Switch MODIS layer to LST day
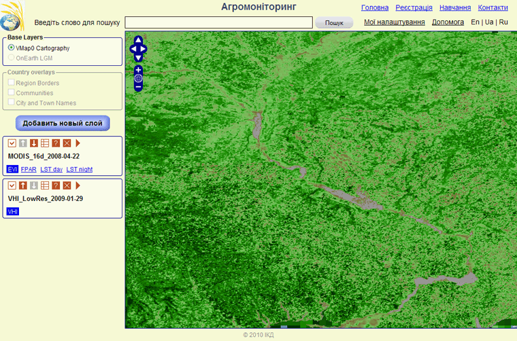 [52, 169]
